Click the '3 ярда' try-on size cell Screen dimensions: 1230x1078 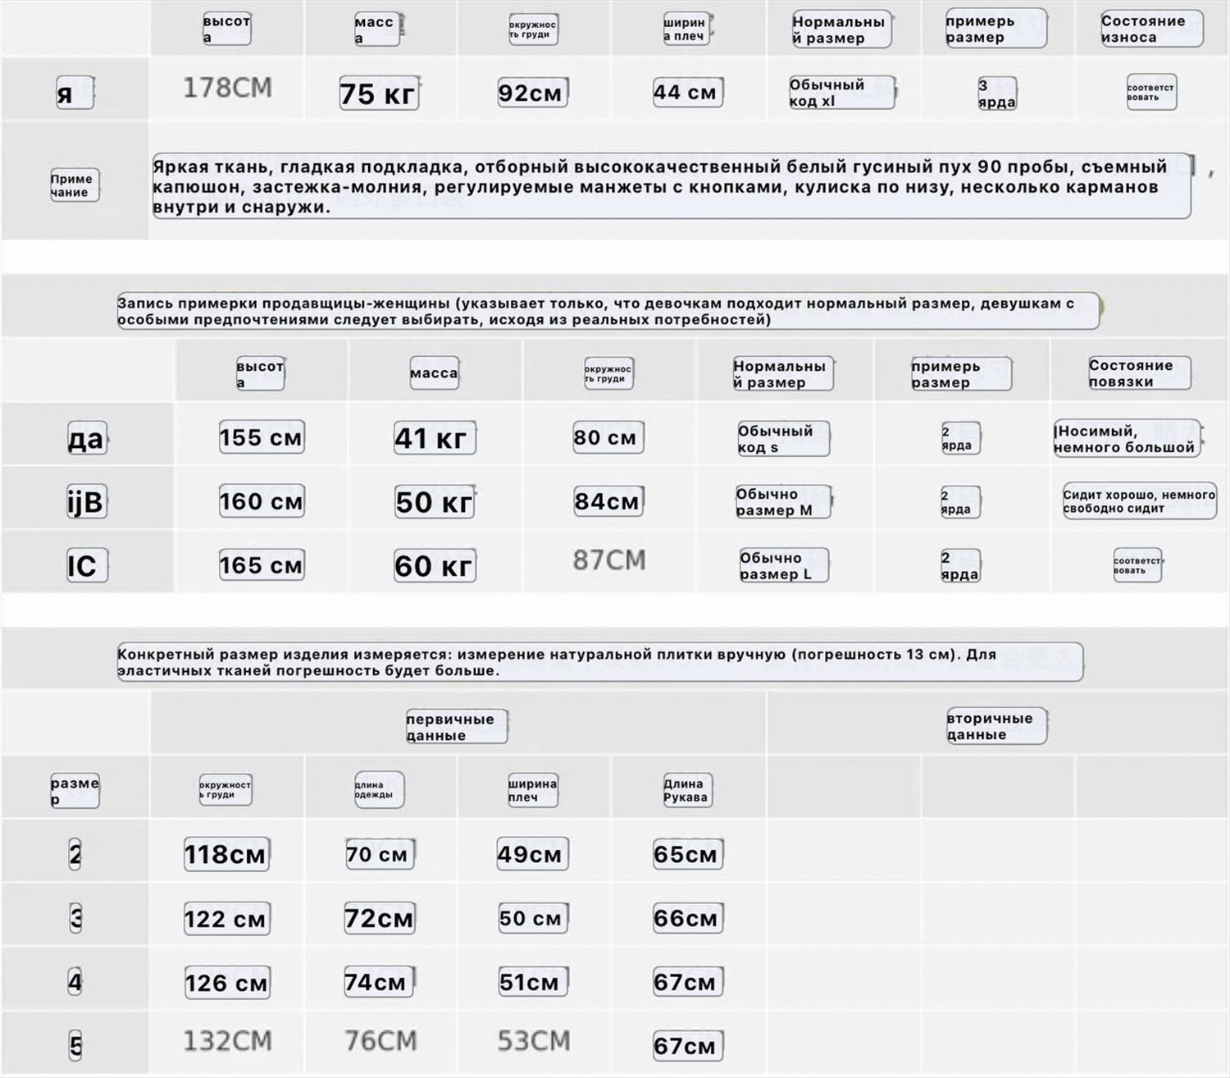pyautogui.click(x=996, y=94)
